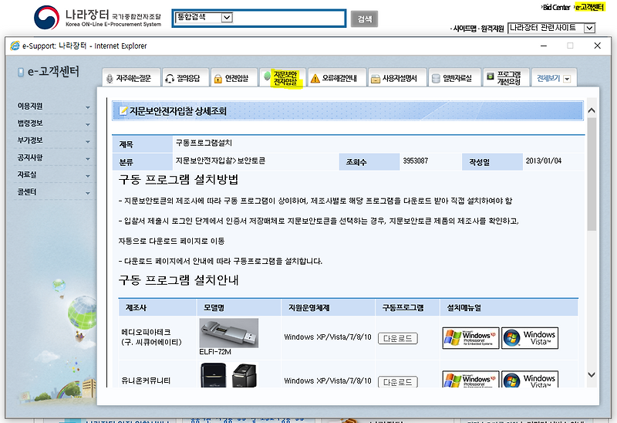Switch to 프로그램 개선요청 tab
617x423 pixels.
[x=506, y=78]
